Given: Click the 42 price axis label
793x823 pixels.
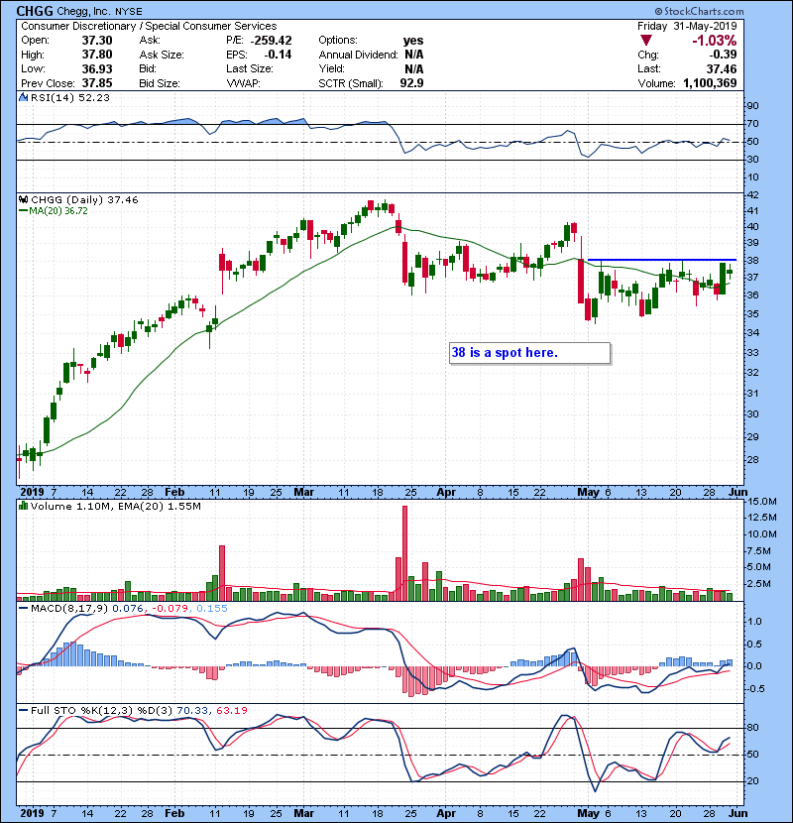Looking at the screenshot, I should 752,194.
